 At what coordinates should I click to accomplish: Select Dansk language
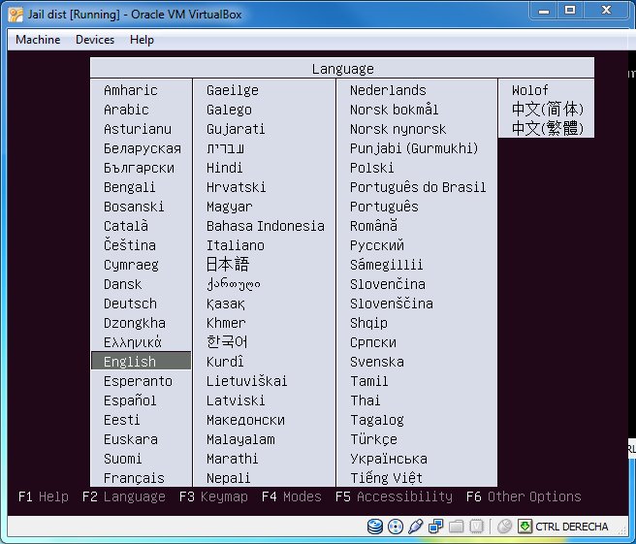click(x=122, y=284)
